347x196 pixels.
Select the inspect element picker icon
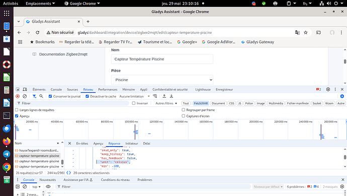tap(18, 89)
